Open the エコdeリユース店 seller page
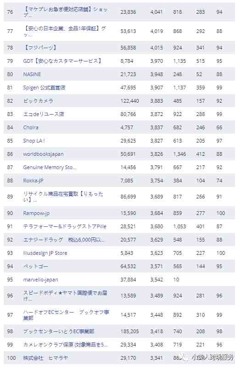This screenshot has height=368, width=241. [x=44, y=114]
